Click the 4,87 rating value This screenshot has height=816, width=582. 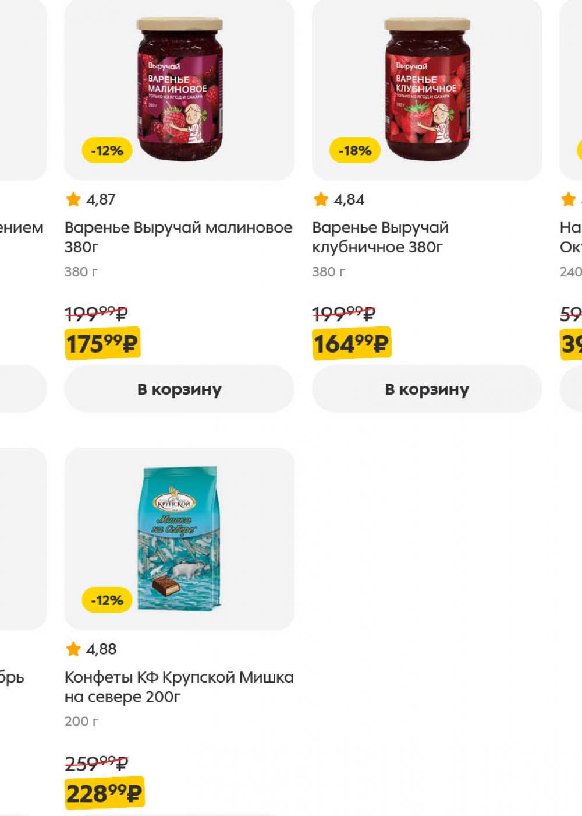[x=101, y=199]
